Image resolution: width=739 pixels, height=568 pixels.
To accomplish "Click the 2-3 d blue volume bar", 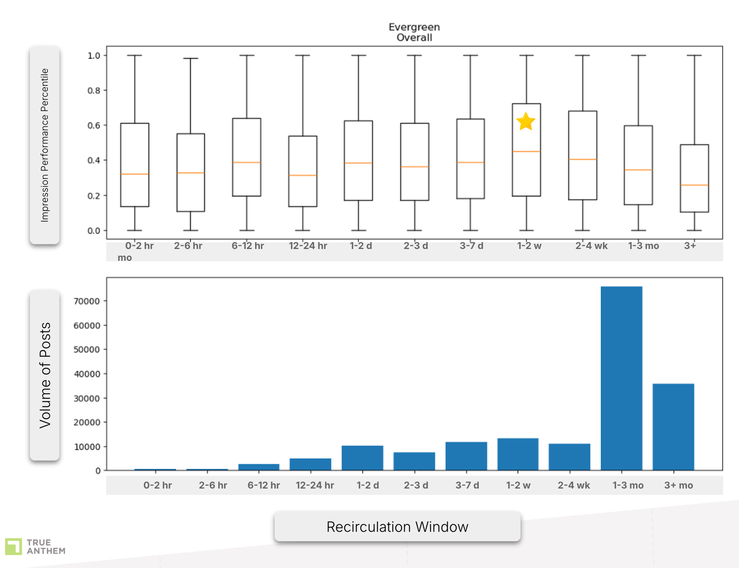I will (x=414, y=461).
